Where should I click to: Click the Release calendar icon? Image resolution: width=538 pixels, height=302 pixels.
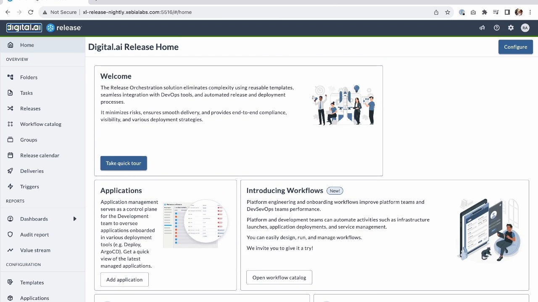coord(11,155)
